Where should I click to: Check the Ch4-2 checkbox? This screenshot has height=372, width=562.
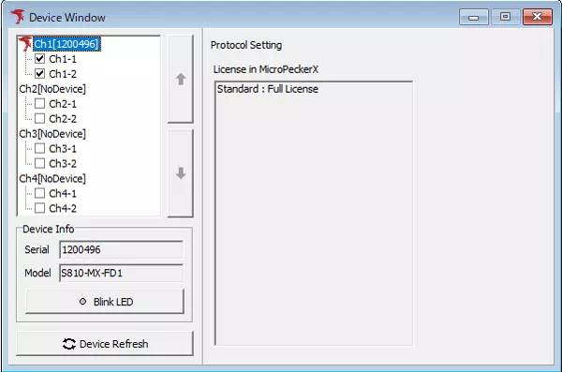tap(39, 208)
